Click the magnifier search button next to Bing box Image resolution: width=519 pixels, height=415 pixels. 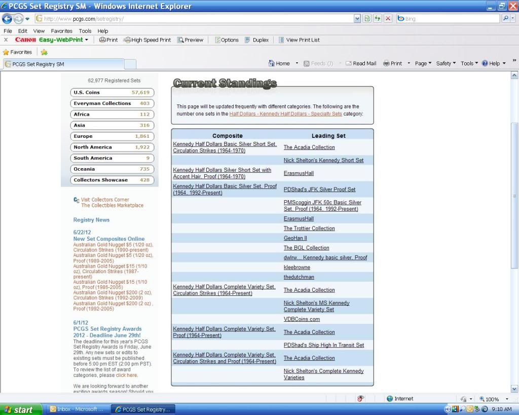click(x=505, y=19)
